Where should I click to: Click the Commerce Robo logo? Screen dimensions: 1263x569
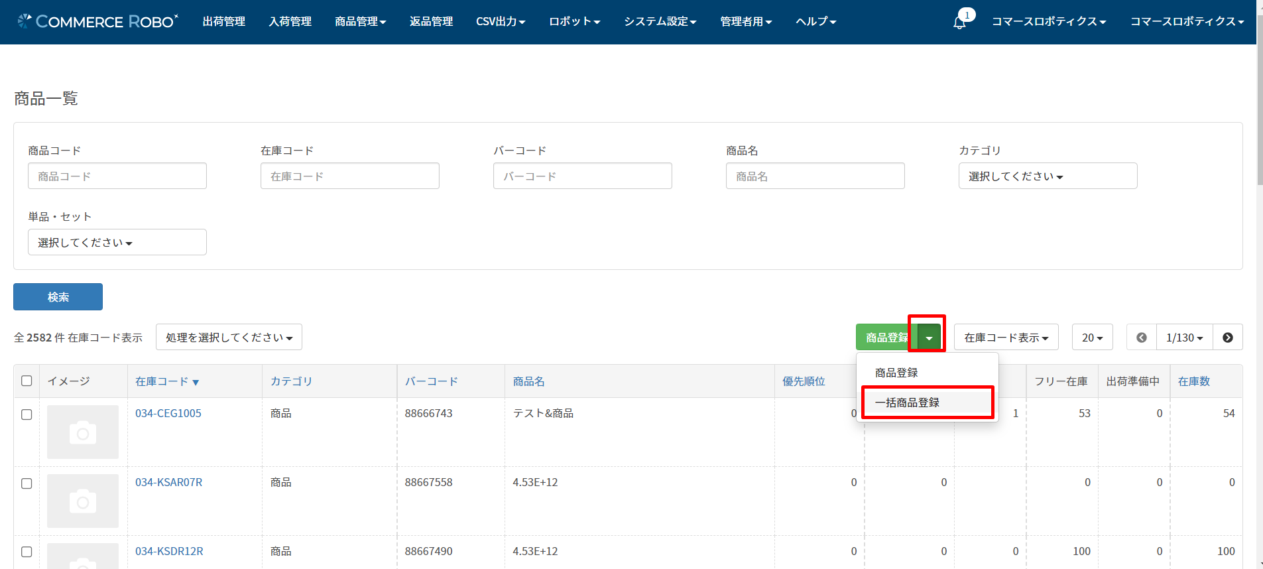(98, 21)
